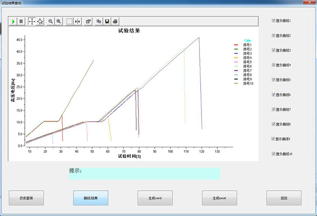Click the 生成excel button
This screenshot has height=216, width=317.
219,198
